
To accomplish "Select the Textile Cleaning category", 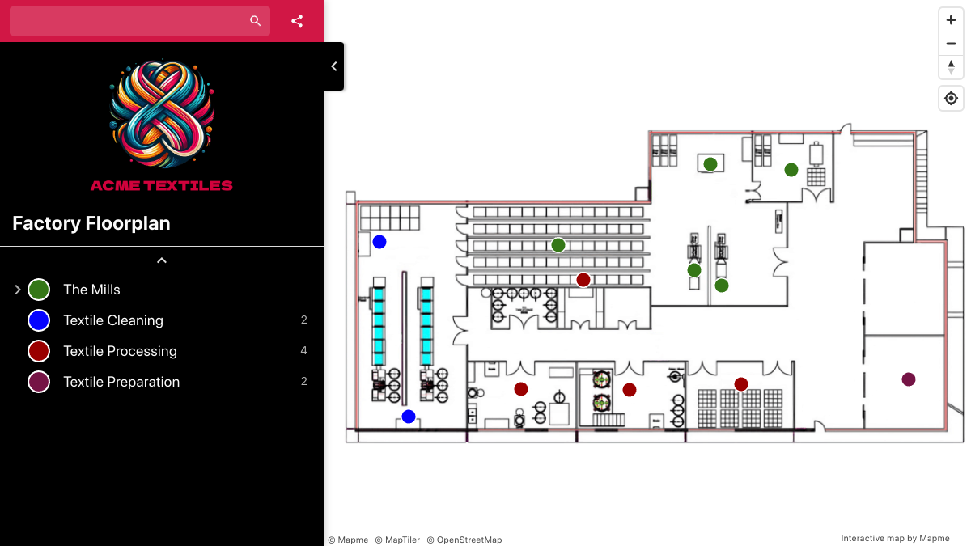I will coord(113,320).
